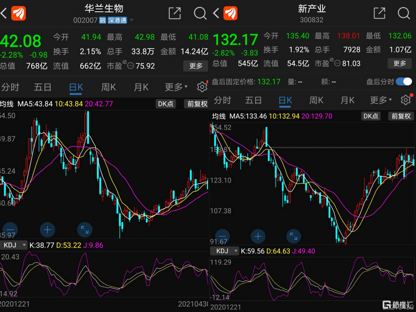The image size is (416, 312).
Task: Switch 新产业 chart to 月K tab
Action: click(x=347, y=100)
